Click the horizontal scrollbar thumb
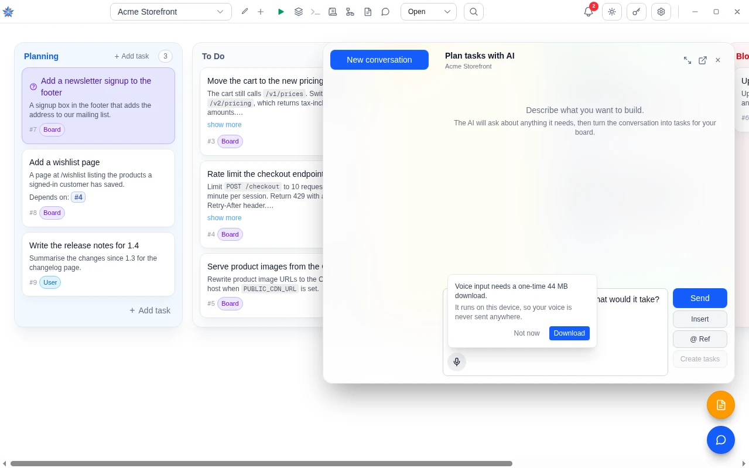This screenshot has height=468, width=749. (x=261, y=463)
